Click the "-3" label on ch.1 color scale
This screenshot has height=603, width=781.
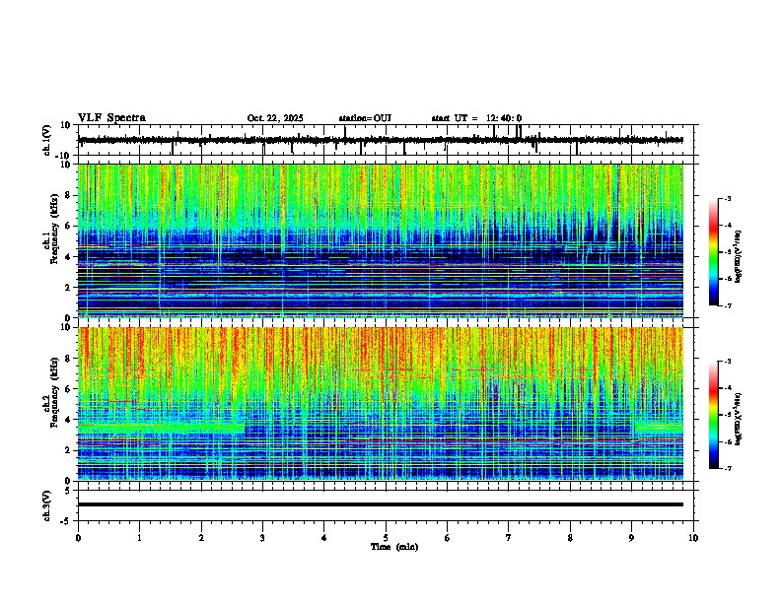(727, 199)
